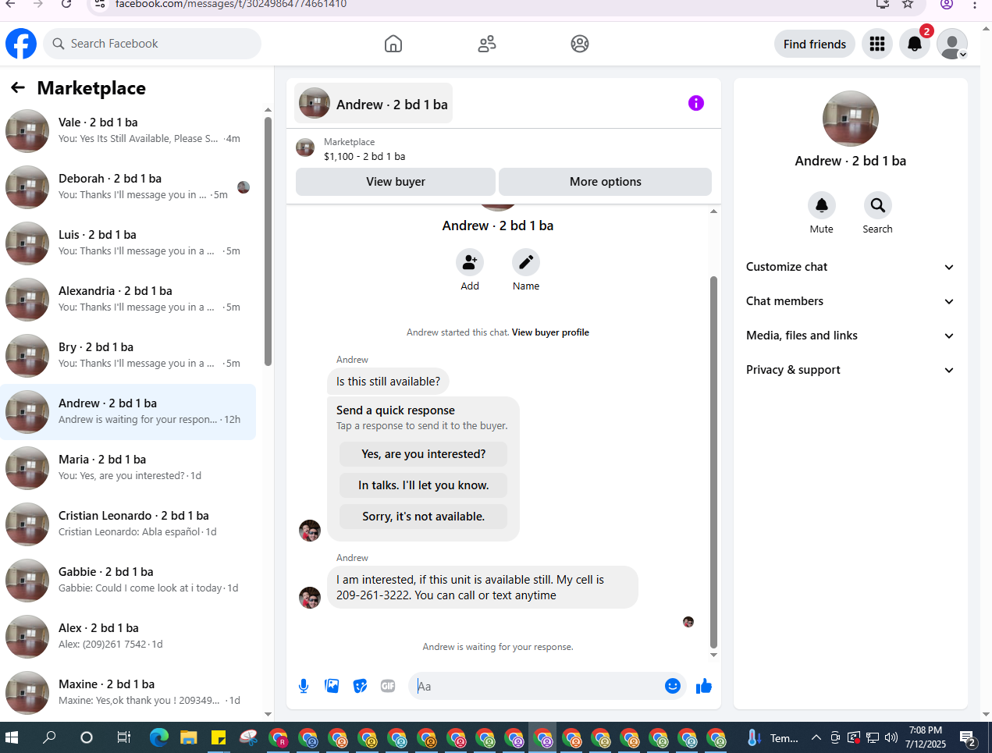Click the Facebook logo
Image resolution: width=992 pixels, height=753 pixels.
click(x=21, y=44)
